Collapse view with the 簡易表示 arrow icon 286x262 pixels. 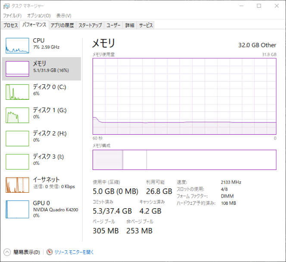tap(7, 252)
